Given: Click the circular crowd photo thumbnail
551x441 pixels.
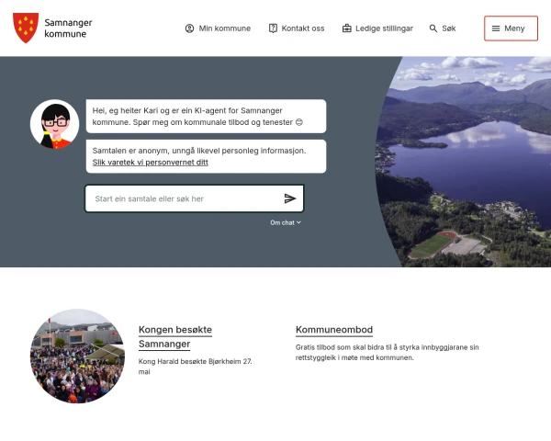Looking at the screenshot, I should click(x=77, y=356).
